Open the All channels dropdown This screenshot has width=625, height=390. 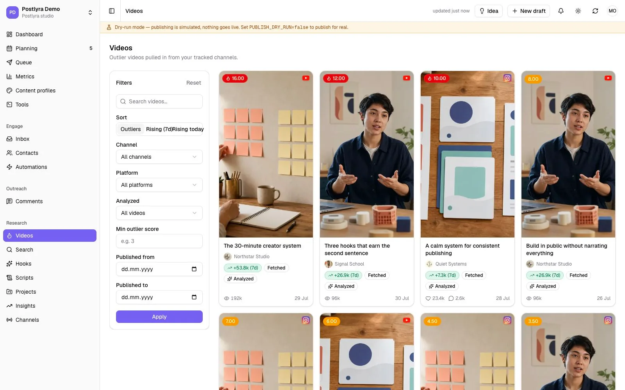tap(159, 157)
